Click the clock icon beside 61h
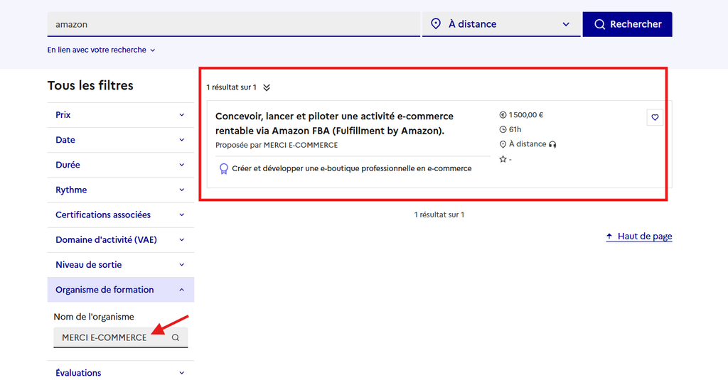 tap(503, 129)
